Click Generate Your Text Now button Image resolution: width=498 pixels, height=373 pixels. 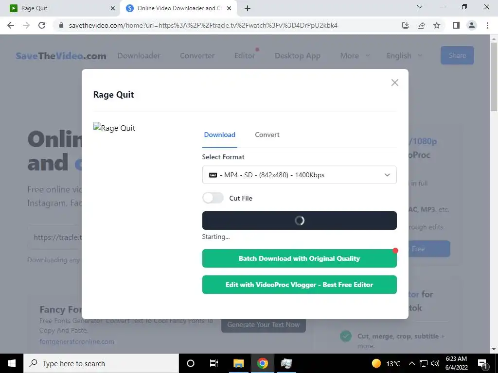[264, 324]
